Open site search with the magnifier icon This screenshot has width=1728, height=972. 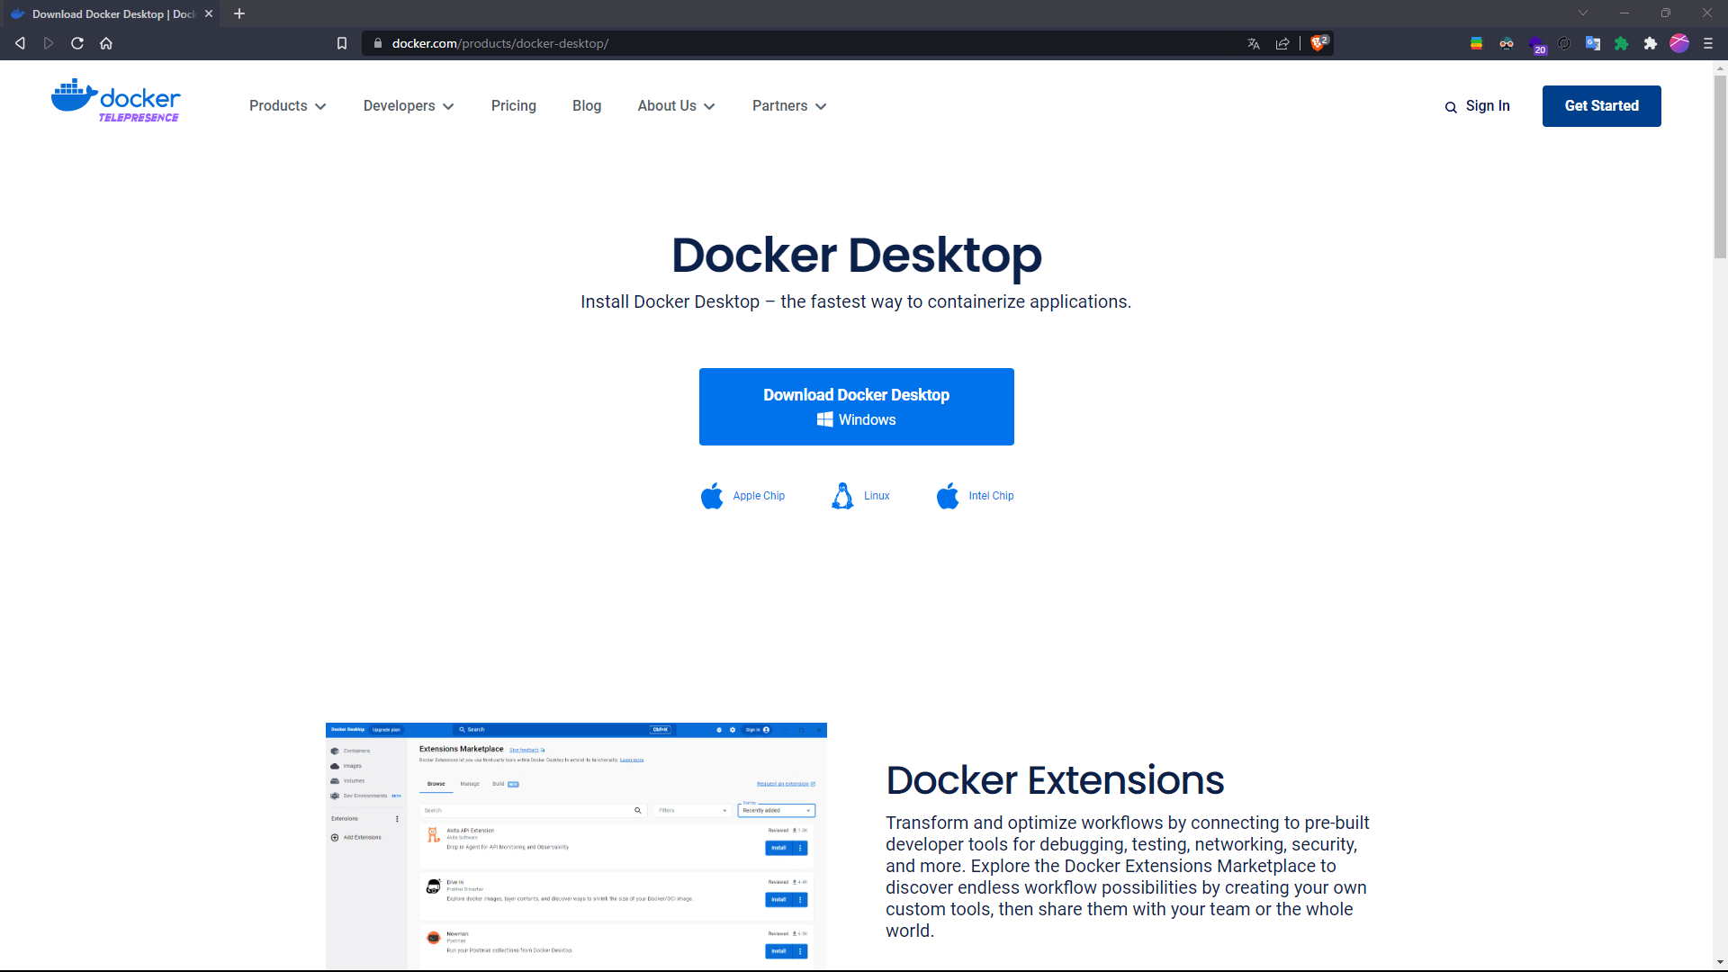[x=1450, y=107]
